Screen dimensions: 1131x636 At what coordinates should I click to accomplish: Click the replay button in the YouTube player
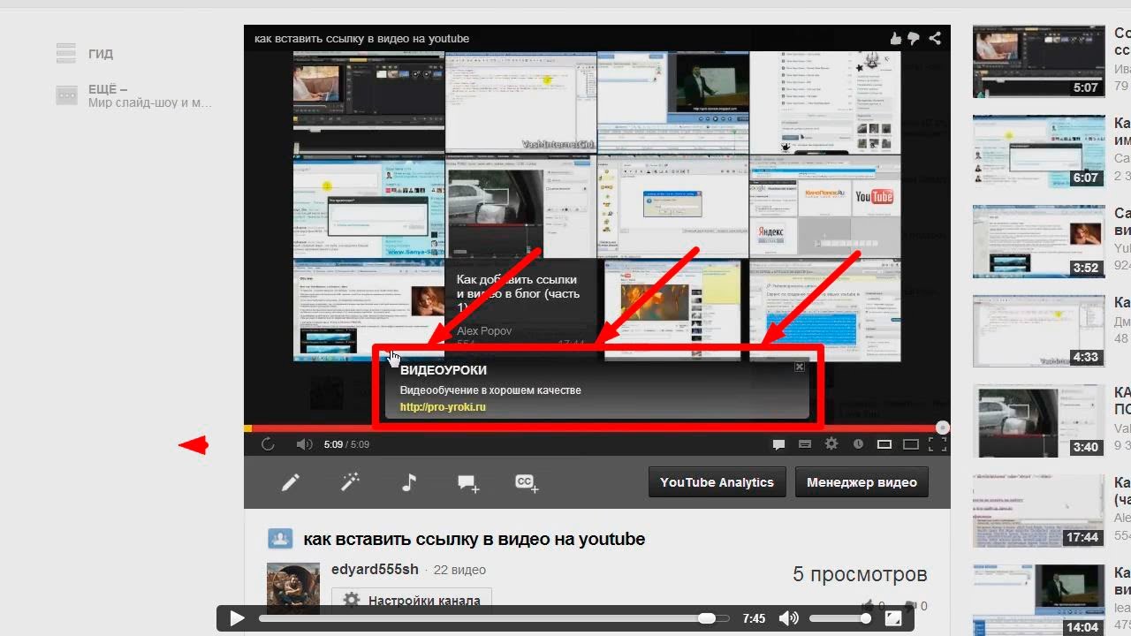268,444
